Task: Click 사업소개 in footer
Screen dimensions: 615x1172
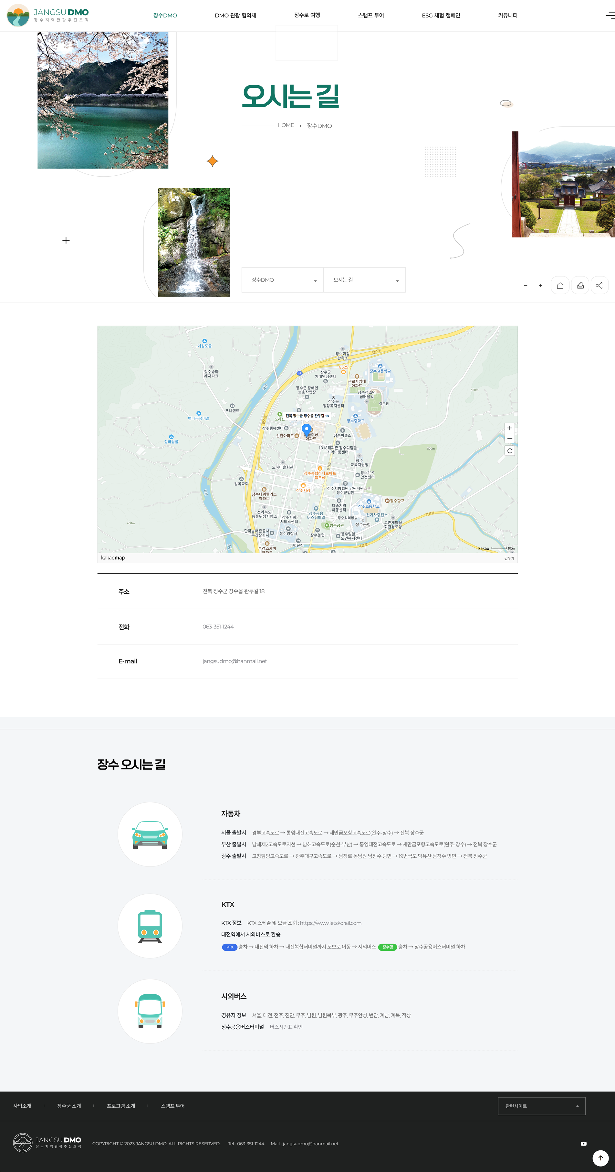Action: 22,1106
